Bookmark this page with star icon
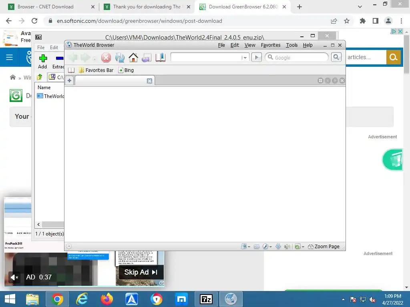Screen dimensions: 410x307 [x=347, y=21]
